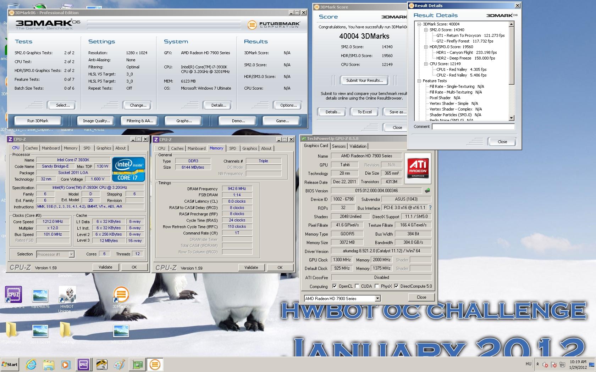Click the Details... button in 3DMark Score window
The image size is (596, 372).
coord(333,112)
